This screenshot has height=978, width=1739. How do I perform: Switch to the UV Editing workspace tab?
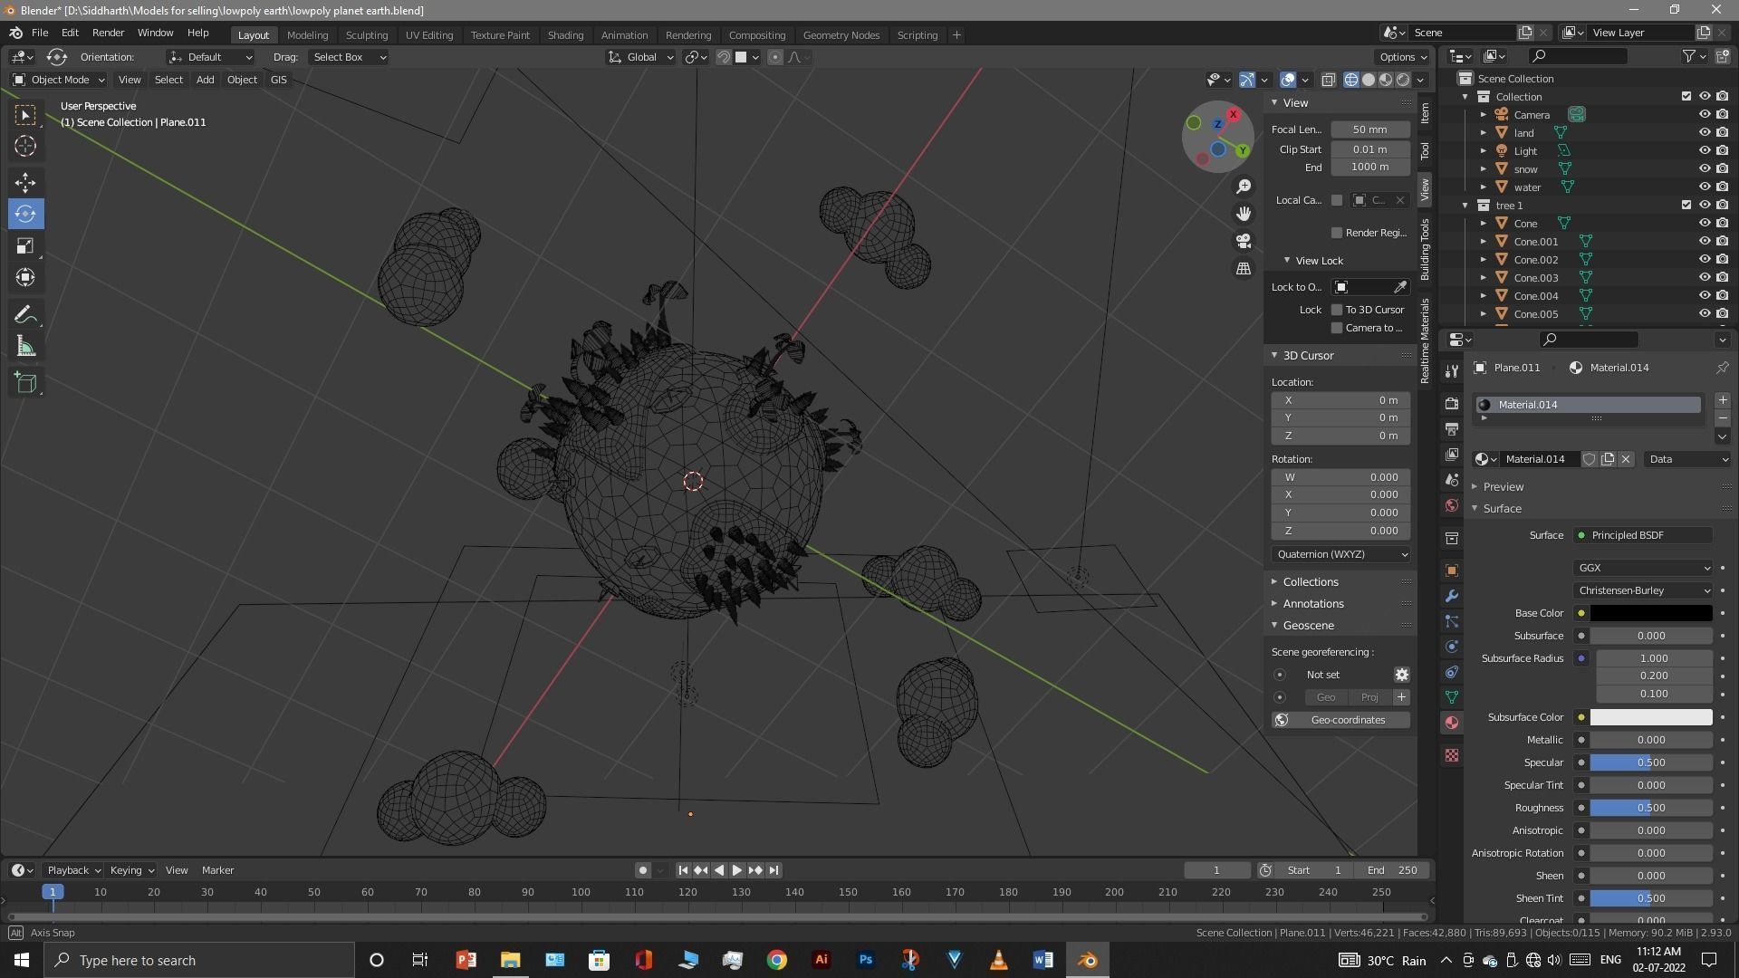click(x=429, y=35)
